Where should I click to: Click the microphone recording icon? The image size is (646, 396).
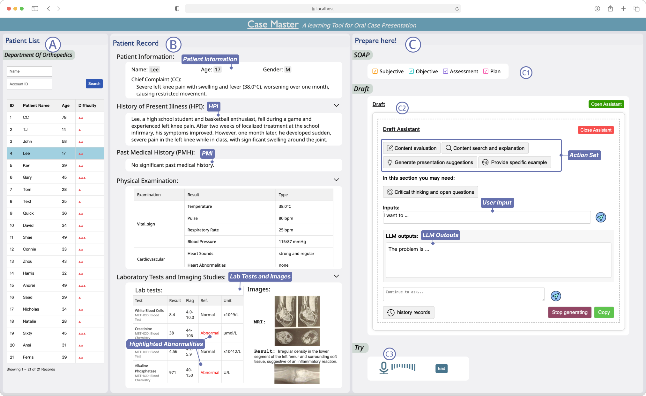(x=384, y=368)
